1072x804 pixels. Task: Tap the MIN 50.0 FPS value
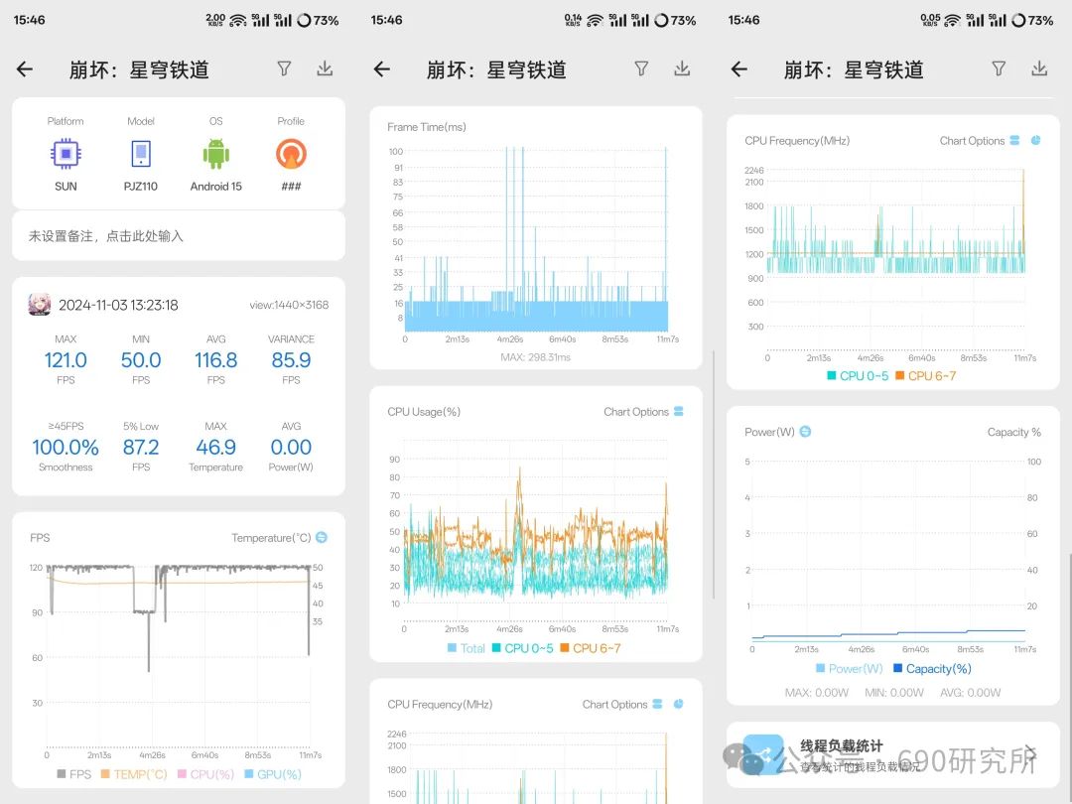(141, 359)
